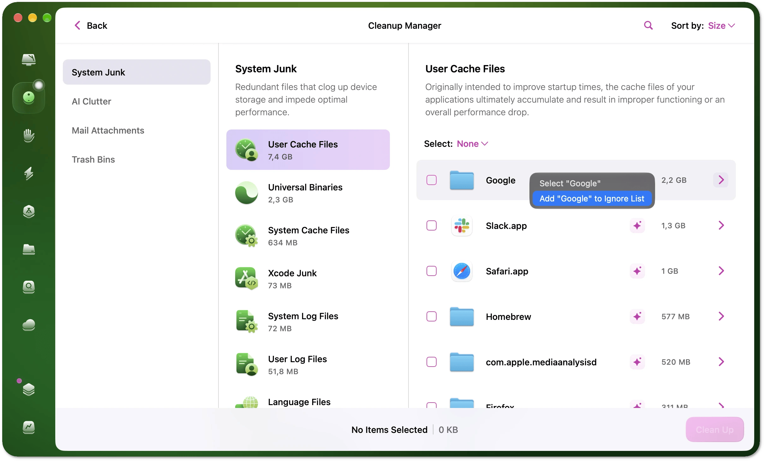Switch to the AI Clutter section
The width and height of the screenshot is (764, 461).
click(x=136, y=101)
